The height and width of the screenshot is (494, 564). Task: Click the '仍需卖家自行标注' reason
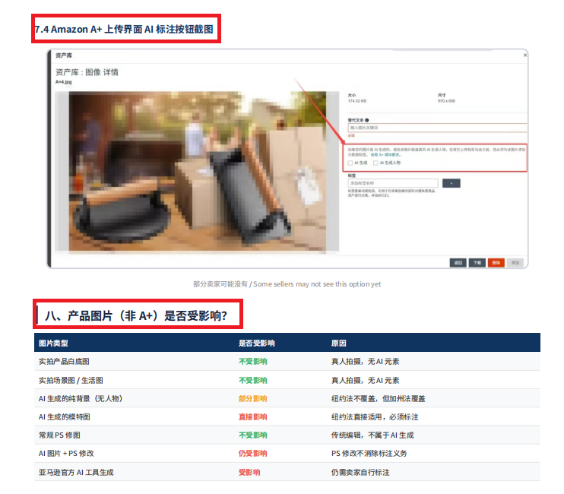(x=360, y=472)
